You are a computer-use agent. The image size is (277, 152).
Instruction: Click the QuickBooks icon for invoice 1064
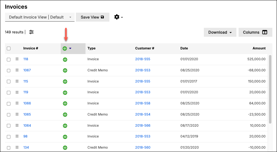coord(65,126)
